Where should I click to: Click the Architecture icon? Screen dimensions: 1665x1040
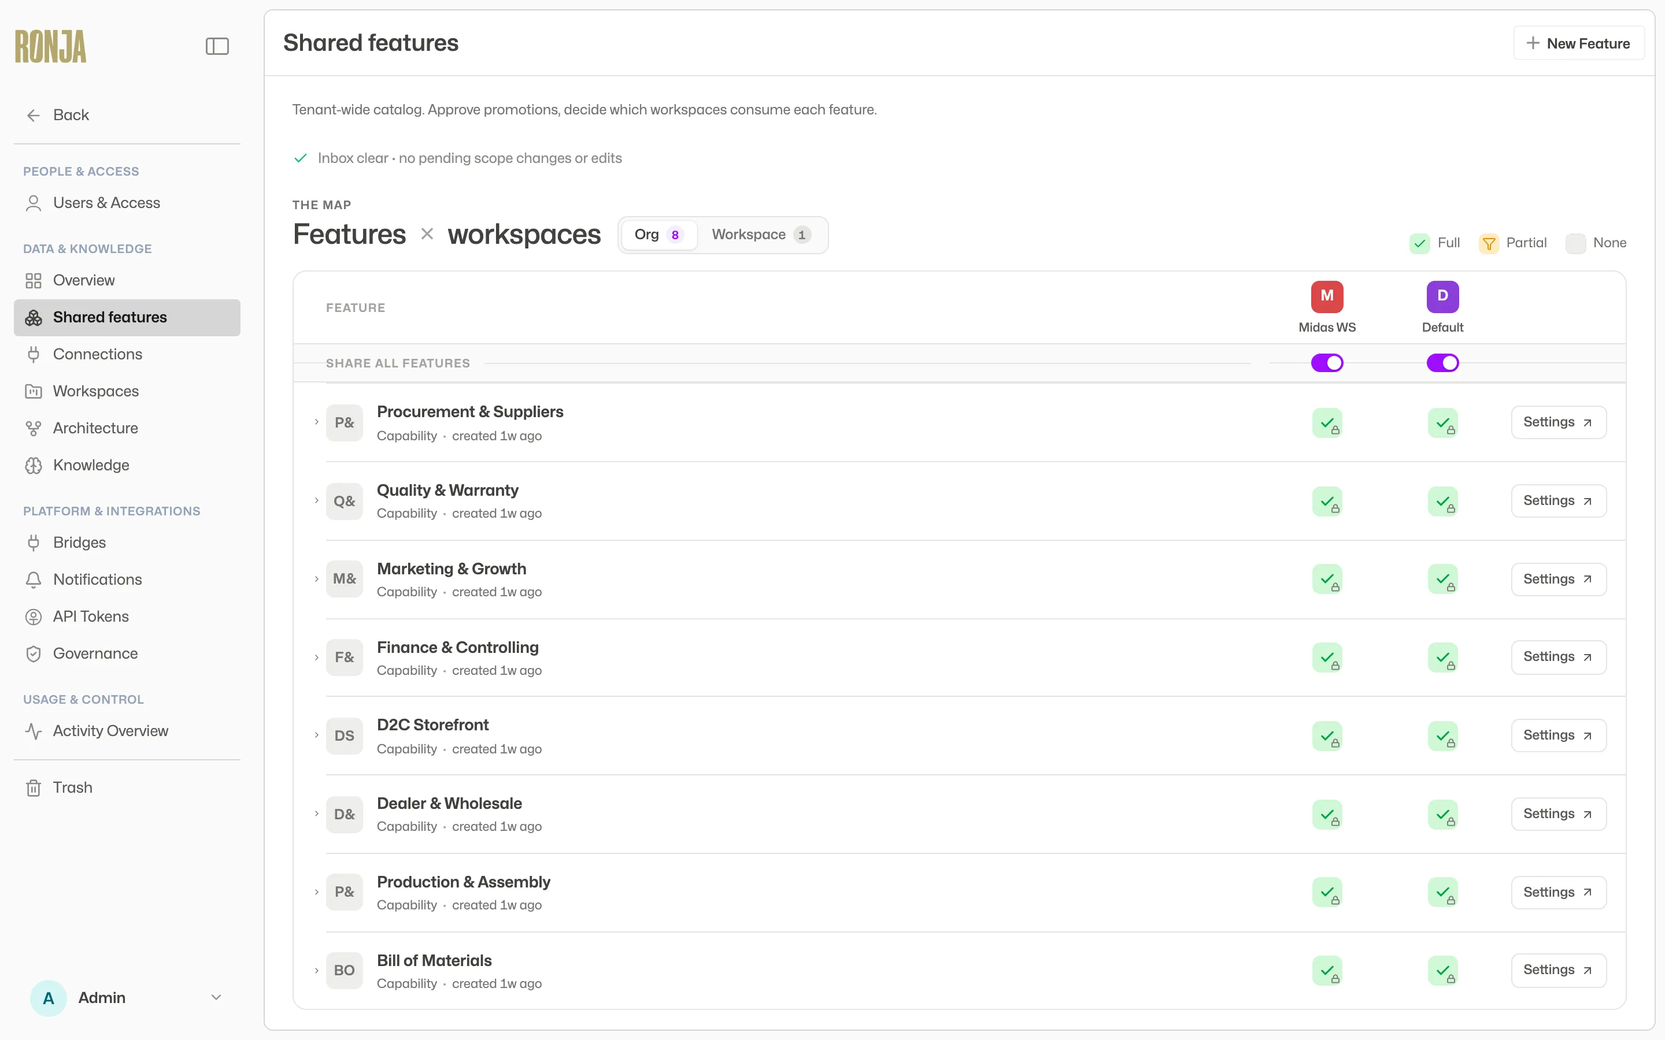(33, 429)
